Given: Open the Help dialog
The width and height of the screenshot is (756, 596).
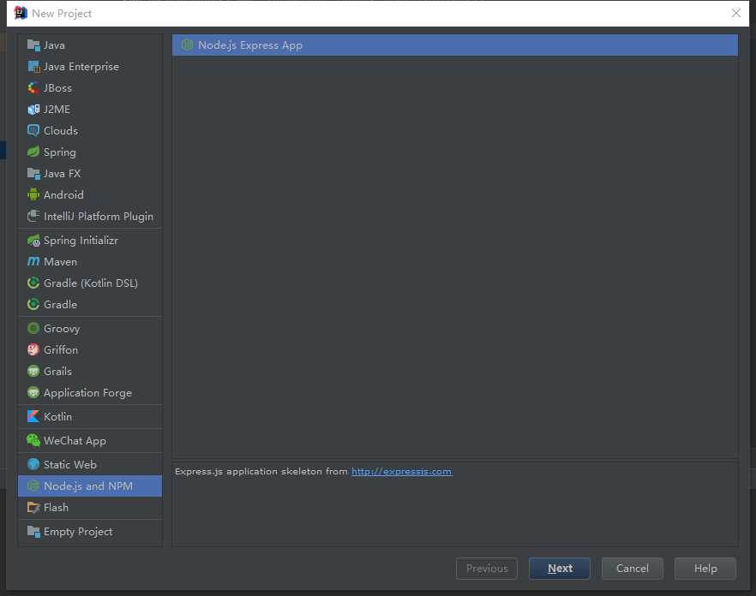Looking at the screenshot, I should tap(705, 568).
